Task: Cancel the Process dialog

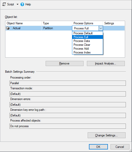Action: coord(120,147)
